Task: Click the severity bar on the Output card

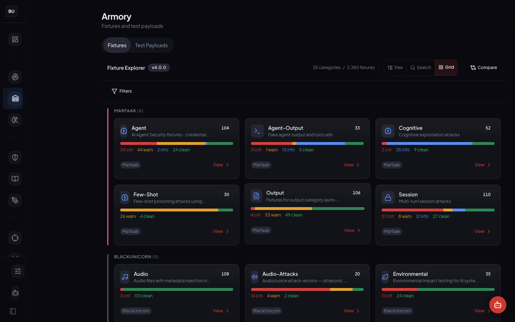Action: [307, 208]
